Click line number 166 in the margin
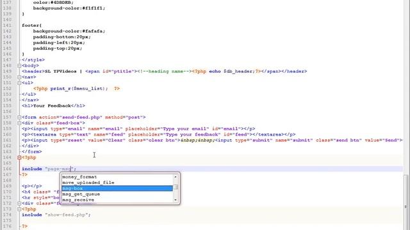 [7, 169]
